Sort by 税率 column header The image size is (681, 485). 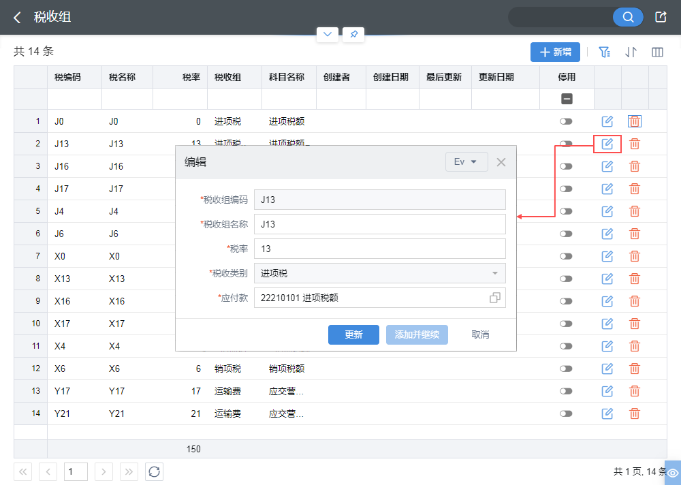click(180, 78)
